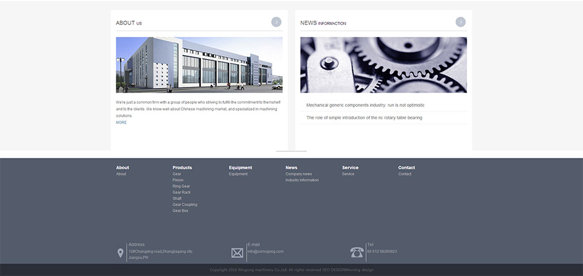The width and height of the screenshot is (583, 276).
Task: Click the info@szmogong.com email address
Action: 265,252
